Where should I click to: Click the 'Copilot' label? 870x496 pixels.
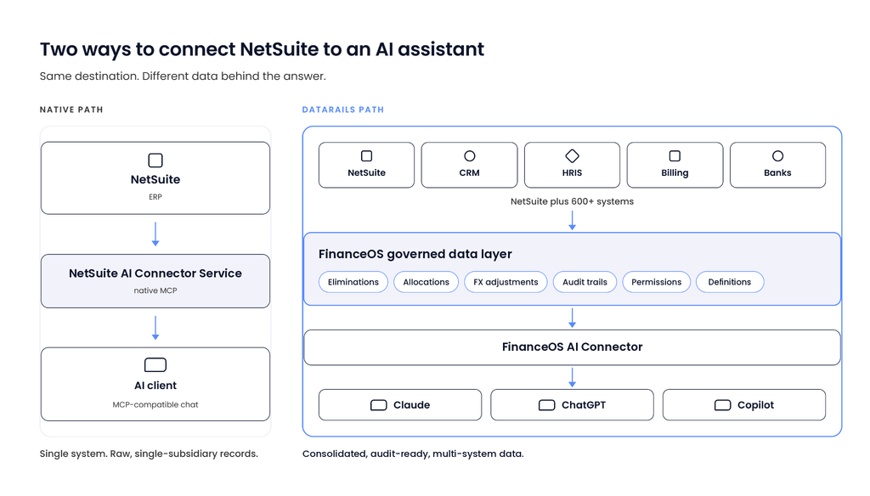[x=755, y=405]
